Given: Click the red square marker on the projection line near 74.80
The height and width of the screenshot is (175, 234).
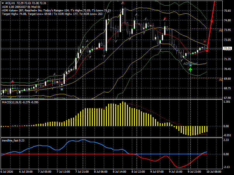Looking at the screenshot, I should (211, 22).
